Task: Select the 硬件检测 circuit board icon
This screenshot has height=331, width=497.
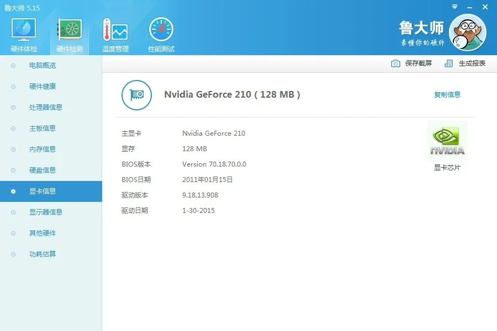Action: point(70,29)
